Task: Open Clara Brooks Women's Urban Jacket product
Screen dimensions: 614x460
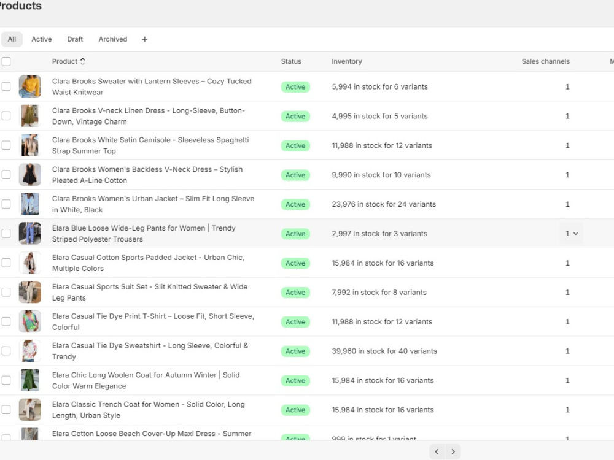Action: click(153, 204)
